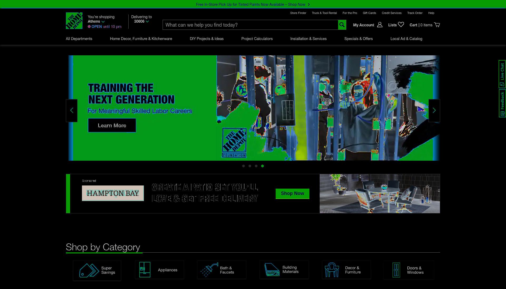Select first carousel dot
Image resolution: width=506 pixels, height=289 pixels.
[x=244, y=166]
